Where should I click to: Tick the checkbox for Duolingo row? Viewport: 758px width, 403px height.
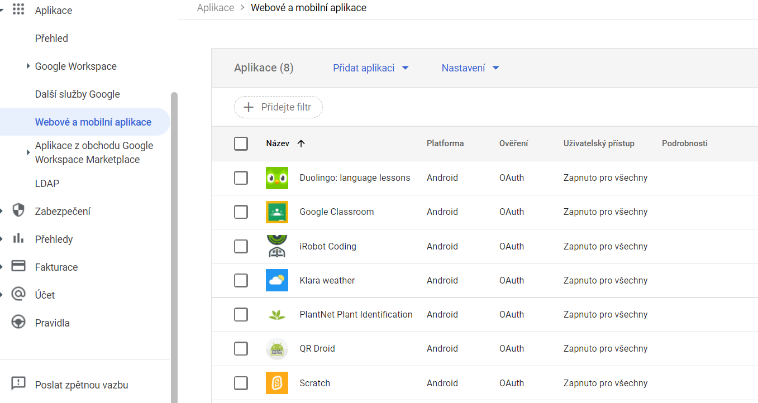tap(241, 178)
